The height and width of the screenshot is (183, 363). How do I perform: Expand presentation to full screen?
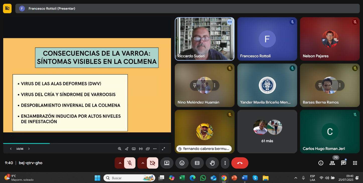point(163,149)
